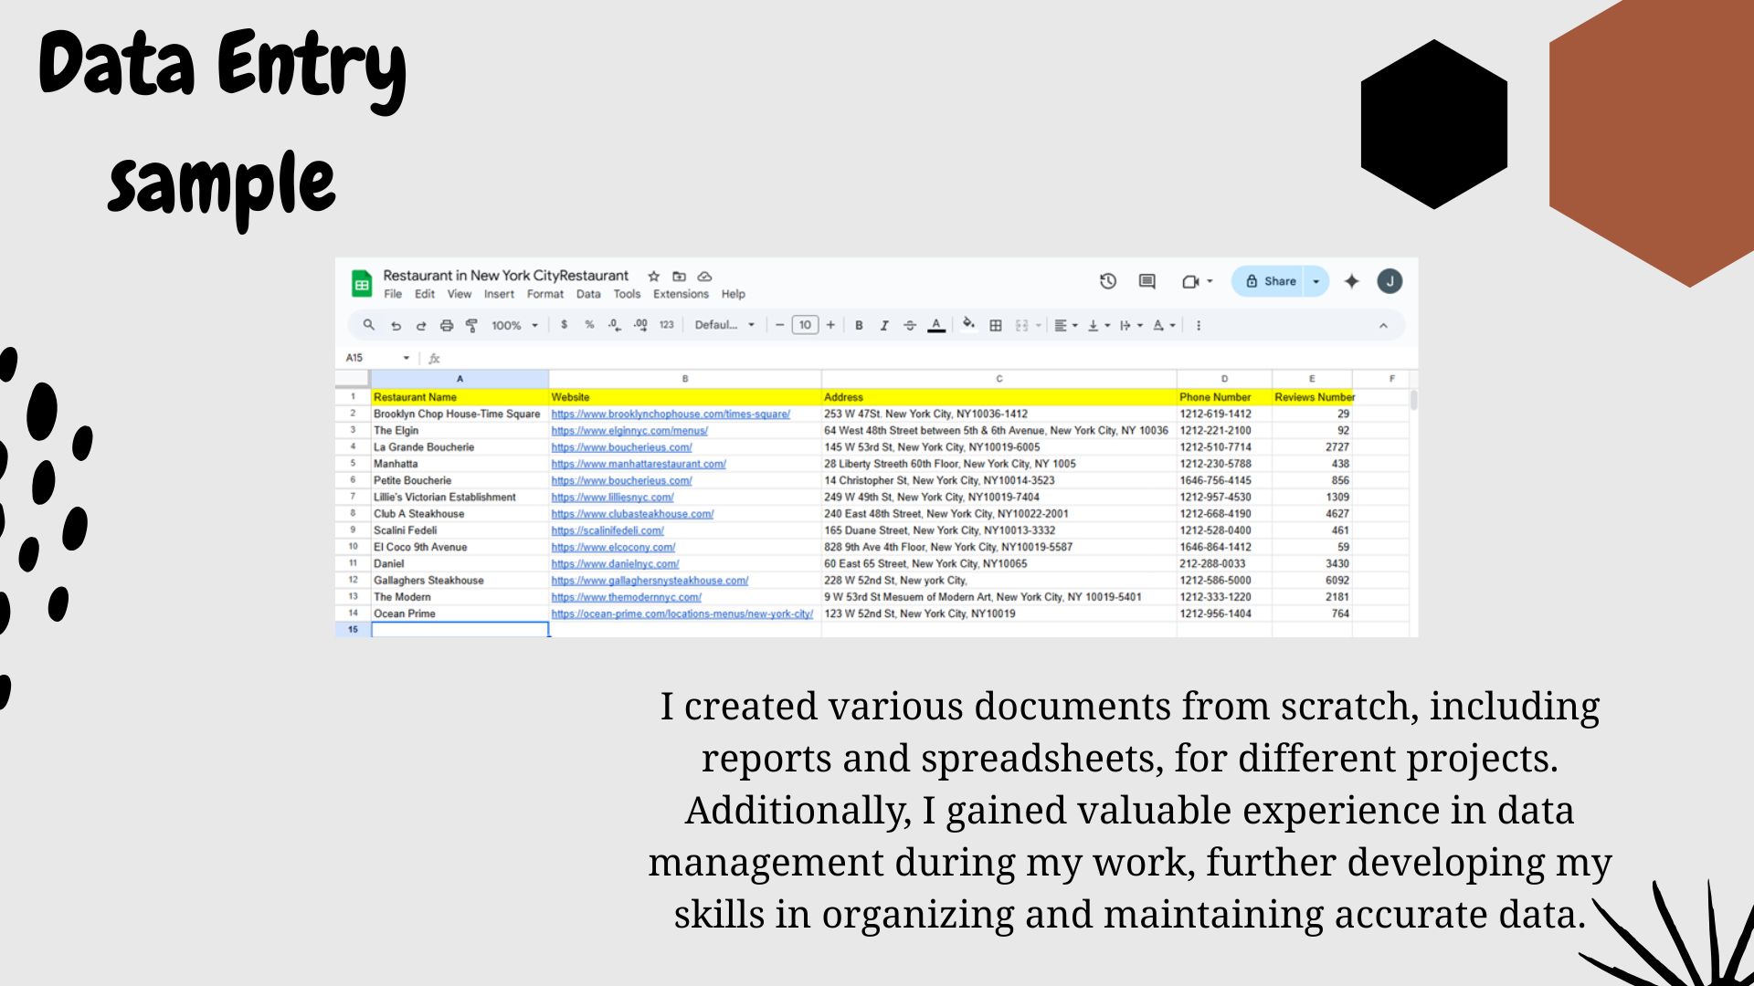Toggle bold formatting

[x=859, y=325]
